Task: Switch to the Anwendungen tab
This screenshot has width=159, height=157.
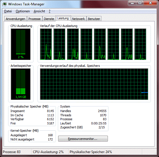Action: 15,19
